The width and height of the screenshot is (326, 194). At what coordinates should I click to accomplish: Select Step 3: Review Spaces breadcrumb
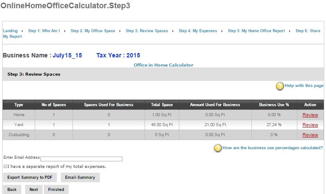pos(147,31)
